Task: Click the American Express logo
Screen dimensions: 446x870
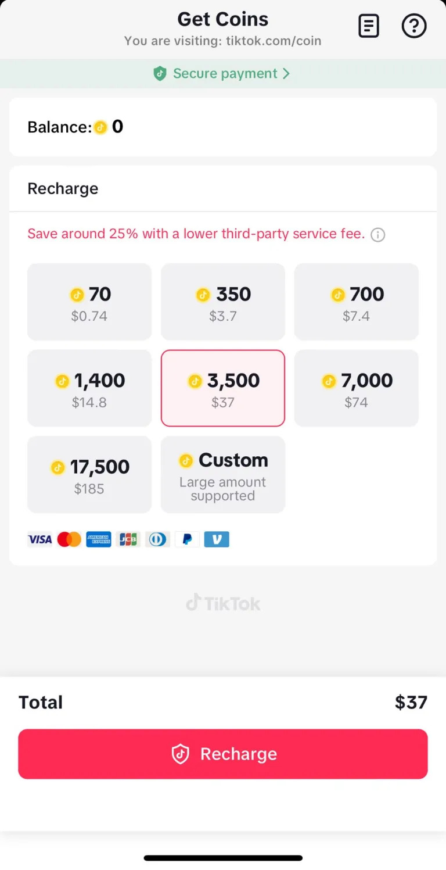Action: (x=99, y=539)
